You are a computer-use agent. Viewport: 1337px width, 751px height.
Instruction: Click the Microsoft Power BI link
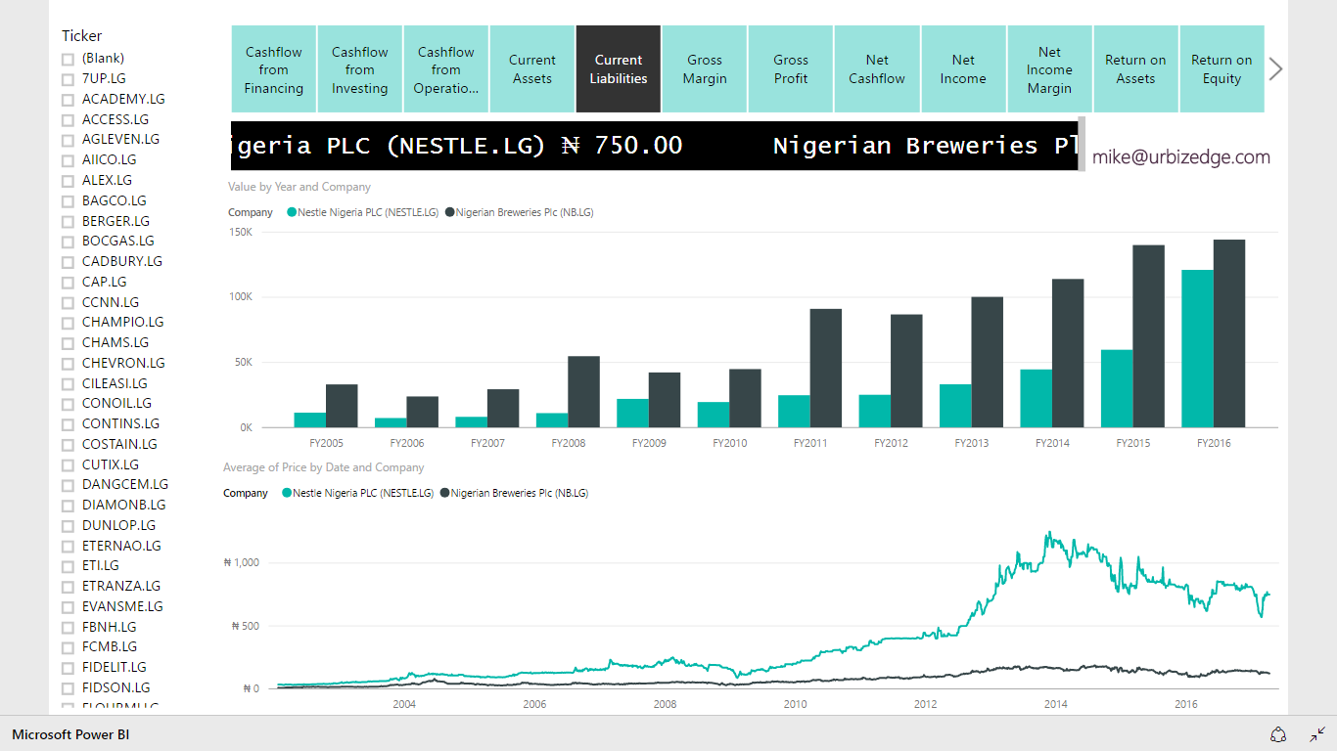click(x=70, y=734)
